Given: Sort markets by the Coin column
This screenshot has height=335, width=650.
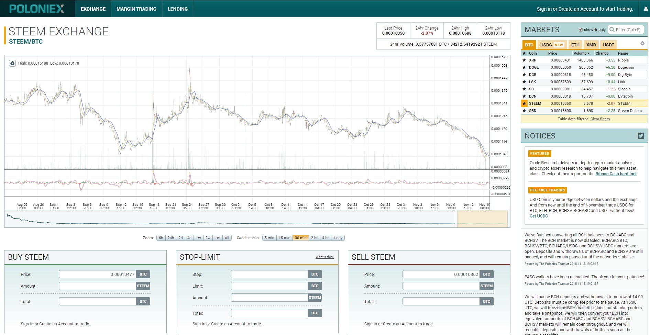Looking at the screenshot, I should click(x=533, y=53).
